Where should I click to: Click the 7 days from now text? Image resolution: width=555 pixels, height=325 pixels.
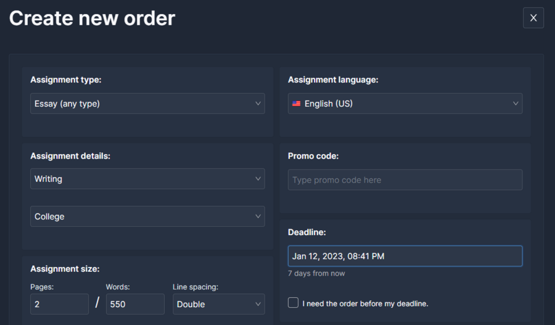316,273
